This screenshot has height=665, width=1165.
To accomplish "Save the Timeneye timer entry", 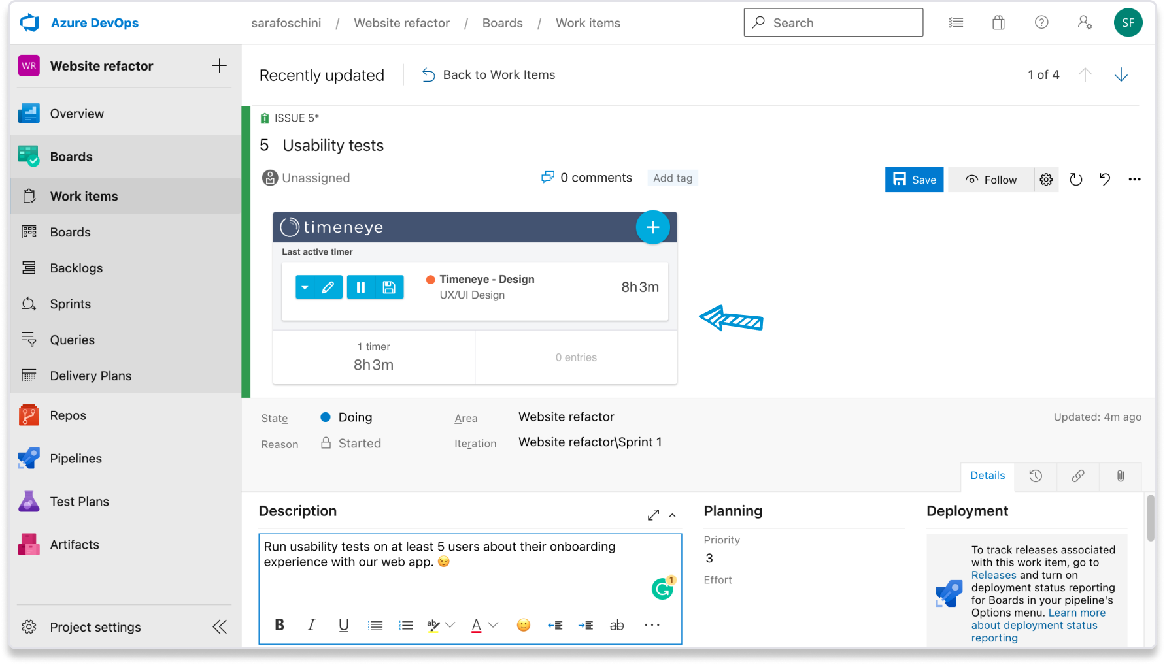I will click(x=389, y=287).
